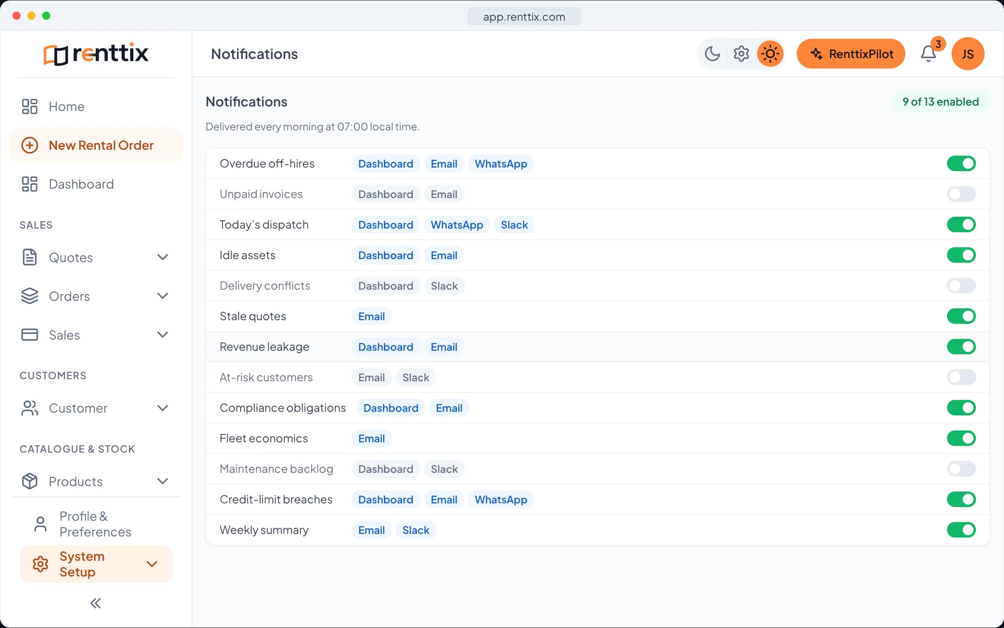Click Email tag on Stale quotes
This screenshot has height=628, width=1004.
point(372,316)
